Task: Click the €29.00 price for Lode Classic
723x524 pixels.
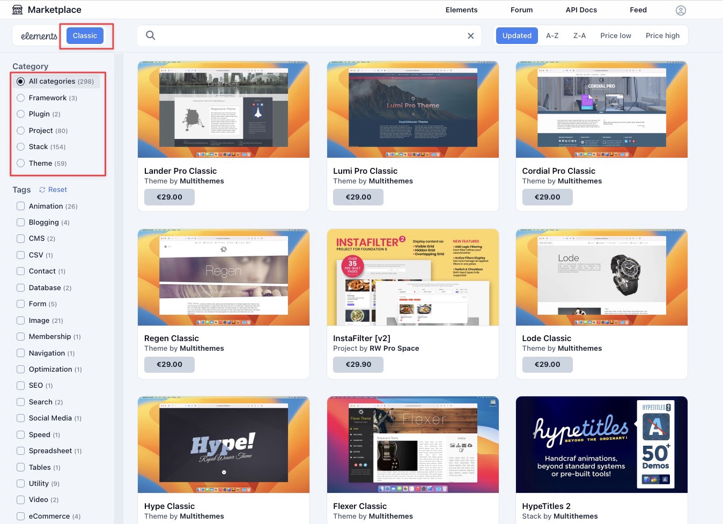Action: (x=548, y=365)
